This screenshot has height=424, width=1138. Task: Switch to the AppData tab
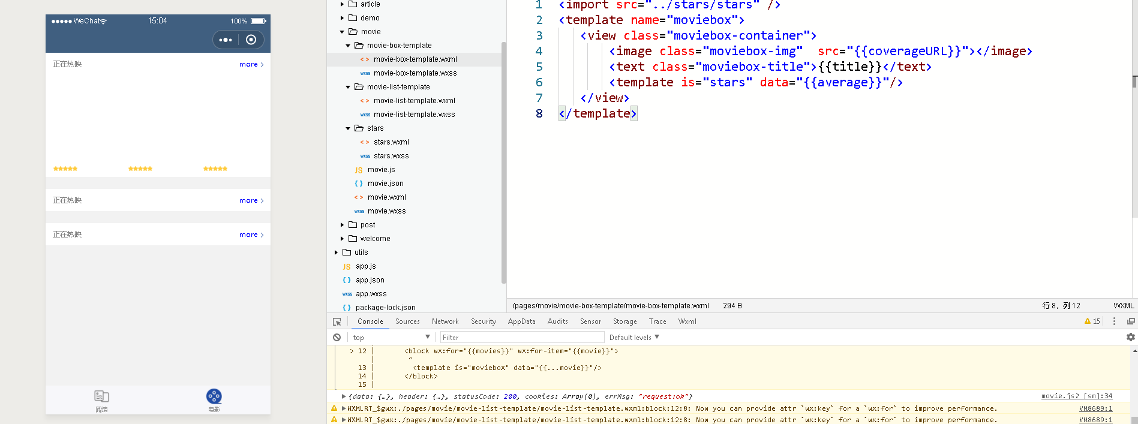click(522, 321)
